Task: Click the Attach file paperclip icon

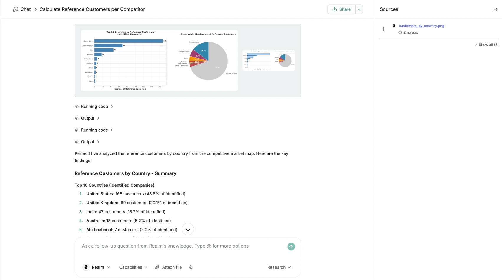Action: click(158, 267)
